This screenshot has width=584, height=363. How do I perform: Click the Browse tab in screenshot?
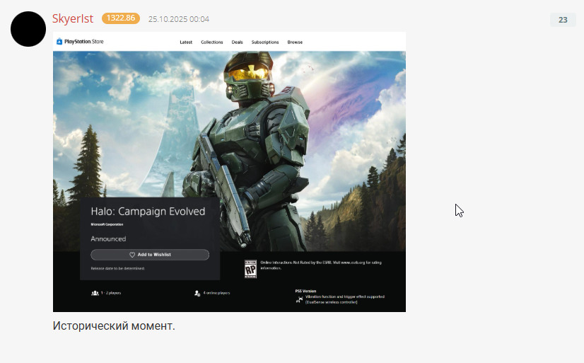(x=295, y=42)
